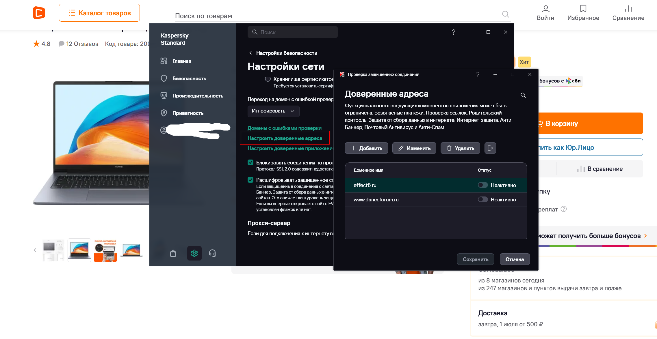657x339 pixels.
Task: Click the Сохранить button
Action: (x=476, y=259)
